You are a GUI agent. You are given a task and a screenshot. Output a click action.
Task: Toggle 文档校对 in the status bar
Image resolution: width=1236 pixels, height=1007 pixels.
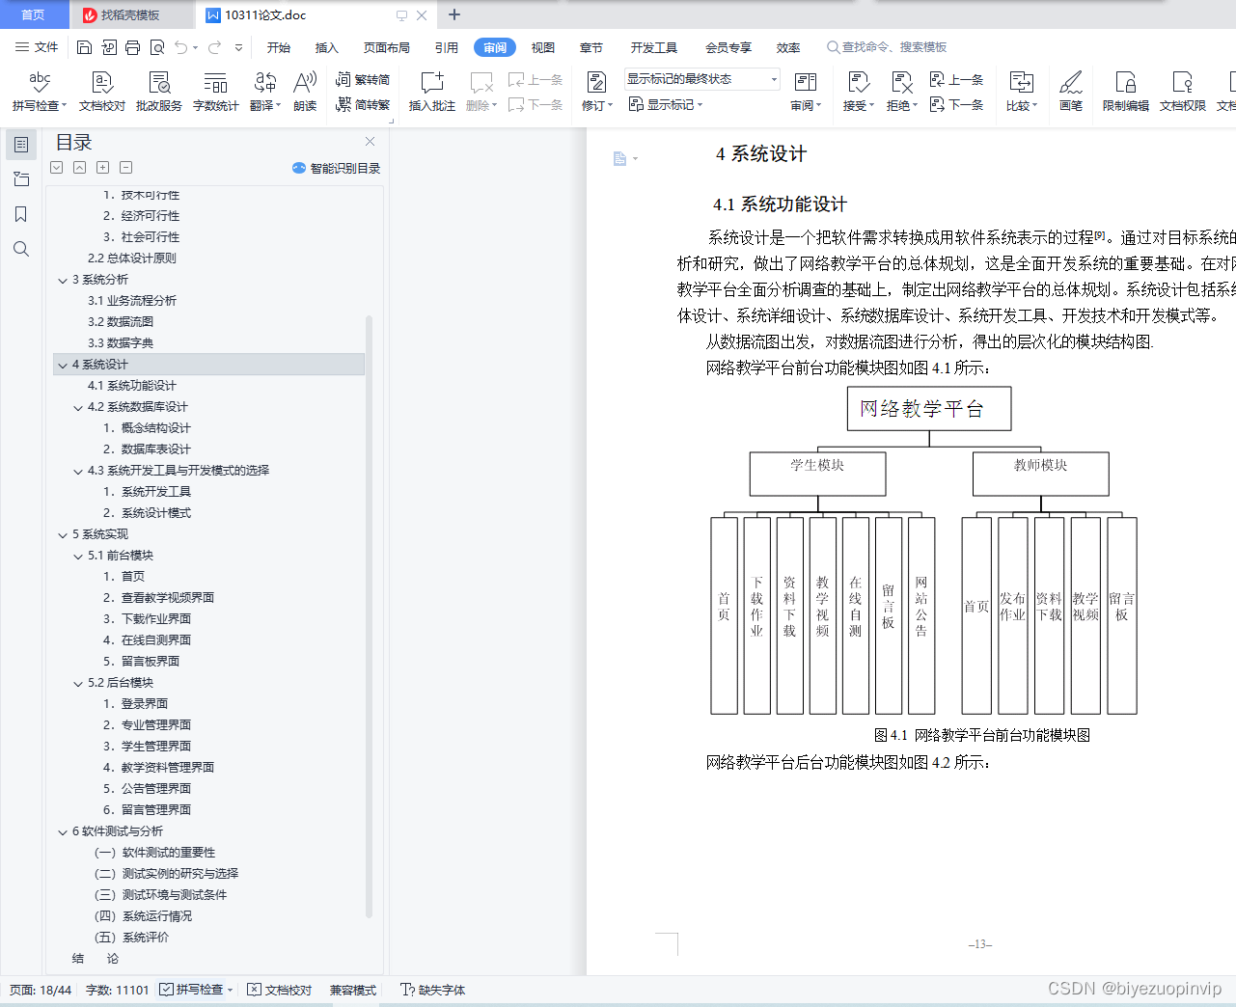point(280,990)
